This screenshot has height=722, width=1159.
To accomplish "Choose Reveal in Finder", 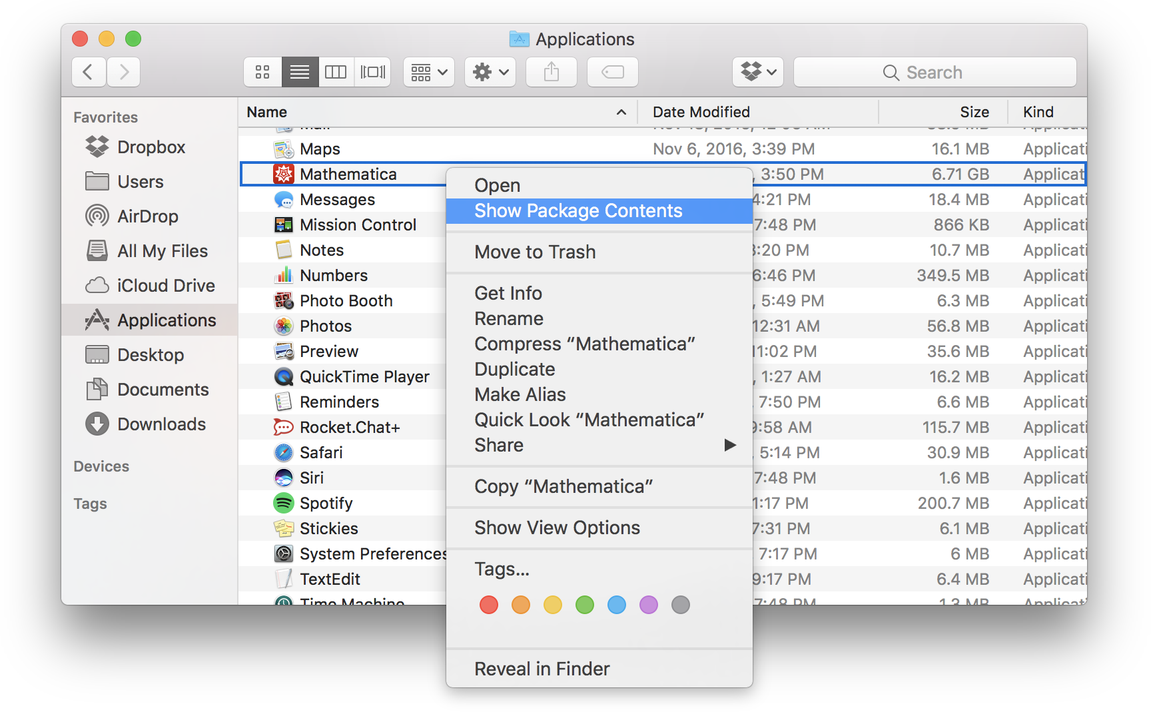I will pos(599,669).
